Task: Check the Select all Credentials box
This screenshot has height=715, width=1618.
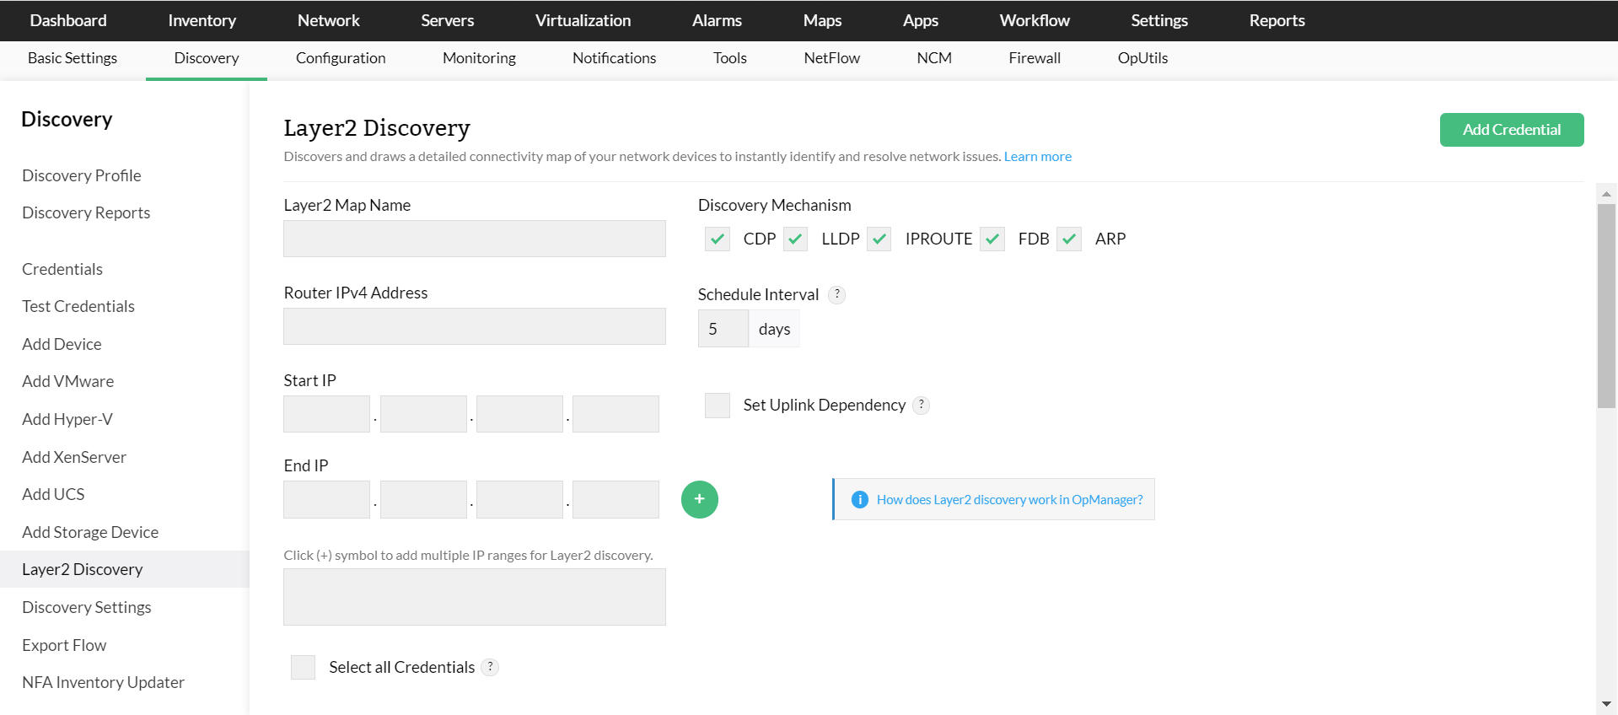Action: tap(303, 667)
